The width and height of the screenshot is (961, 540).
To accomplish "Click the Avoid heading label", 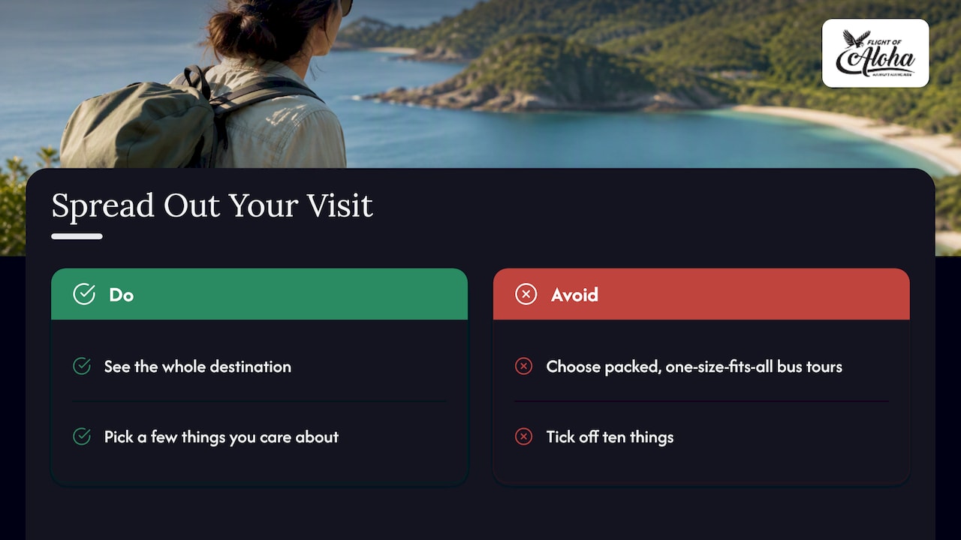I will (574, 295).
